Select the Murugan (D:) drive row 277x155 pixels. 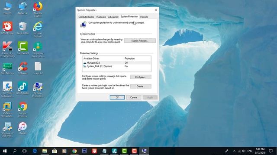[116, 63]
